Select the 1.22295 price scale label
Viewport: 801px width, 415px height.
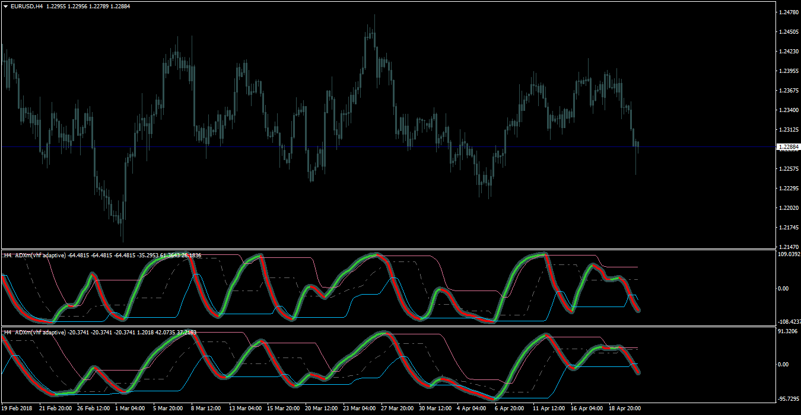pyautogui.click(x=790, y=188)
